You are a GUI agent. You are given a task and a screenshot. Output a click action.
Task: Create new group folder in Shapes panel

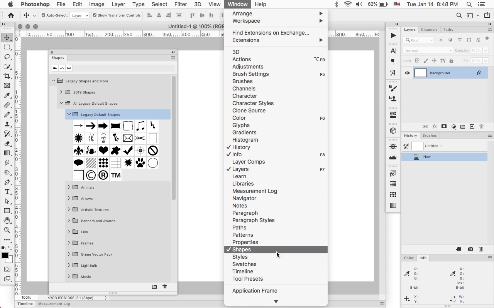pyautogui.click(x=154, y=287)
